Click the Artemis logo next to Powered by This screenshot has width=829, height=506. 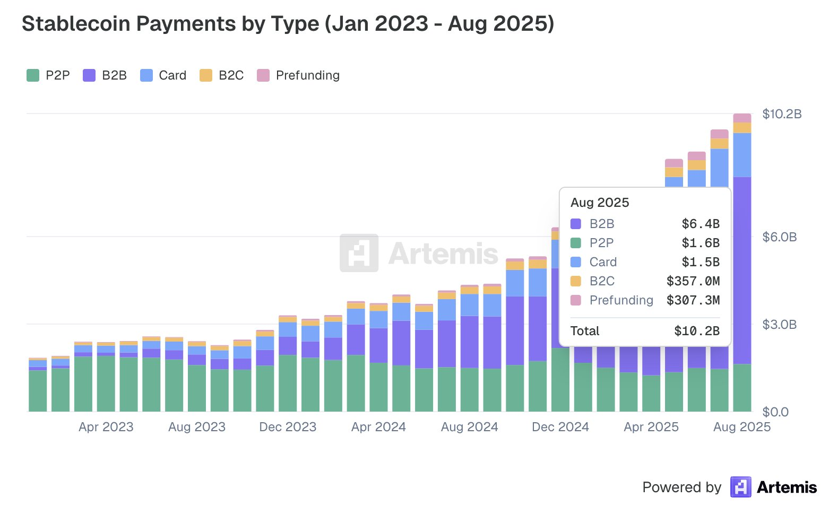point(742,487)
